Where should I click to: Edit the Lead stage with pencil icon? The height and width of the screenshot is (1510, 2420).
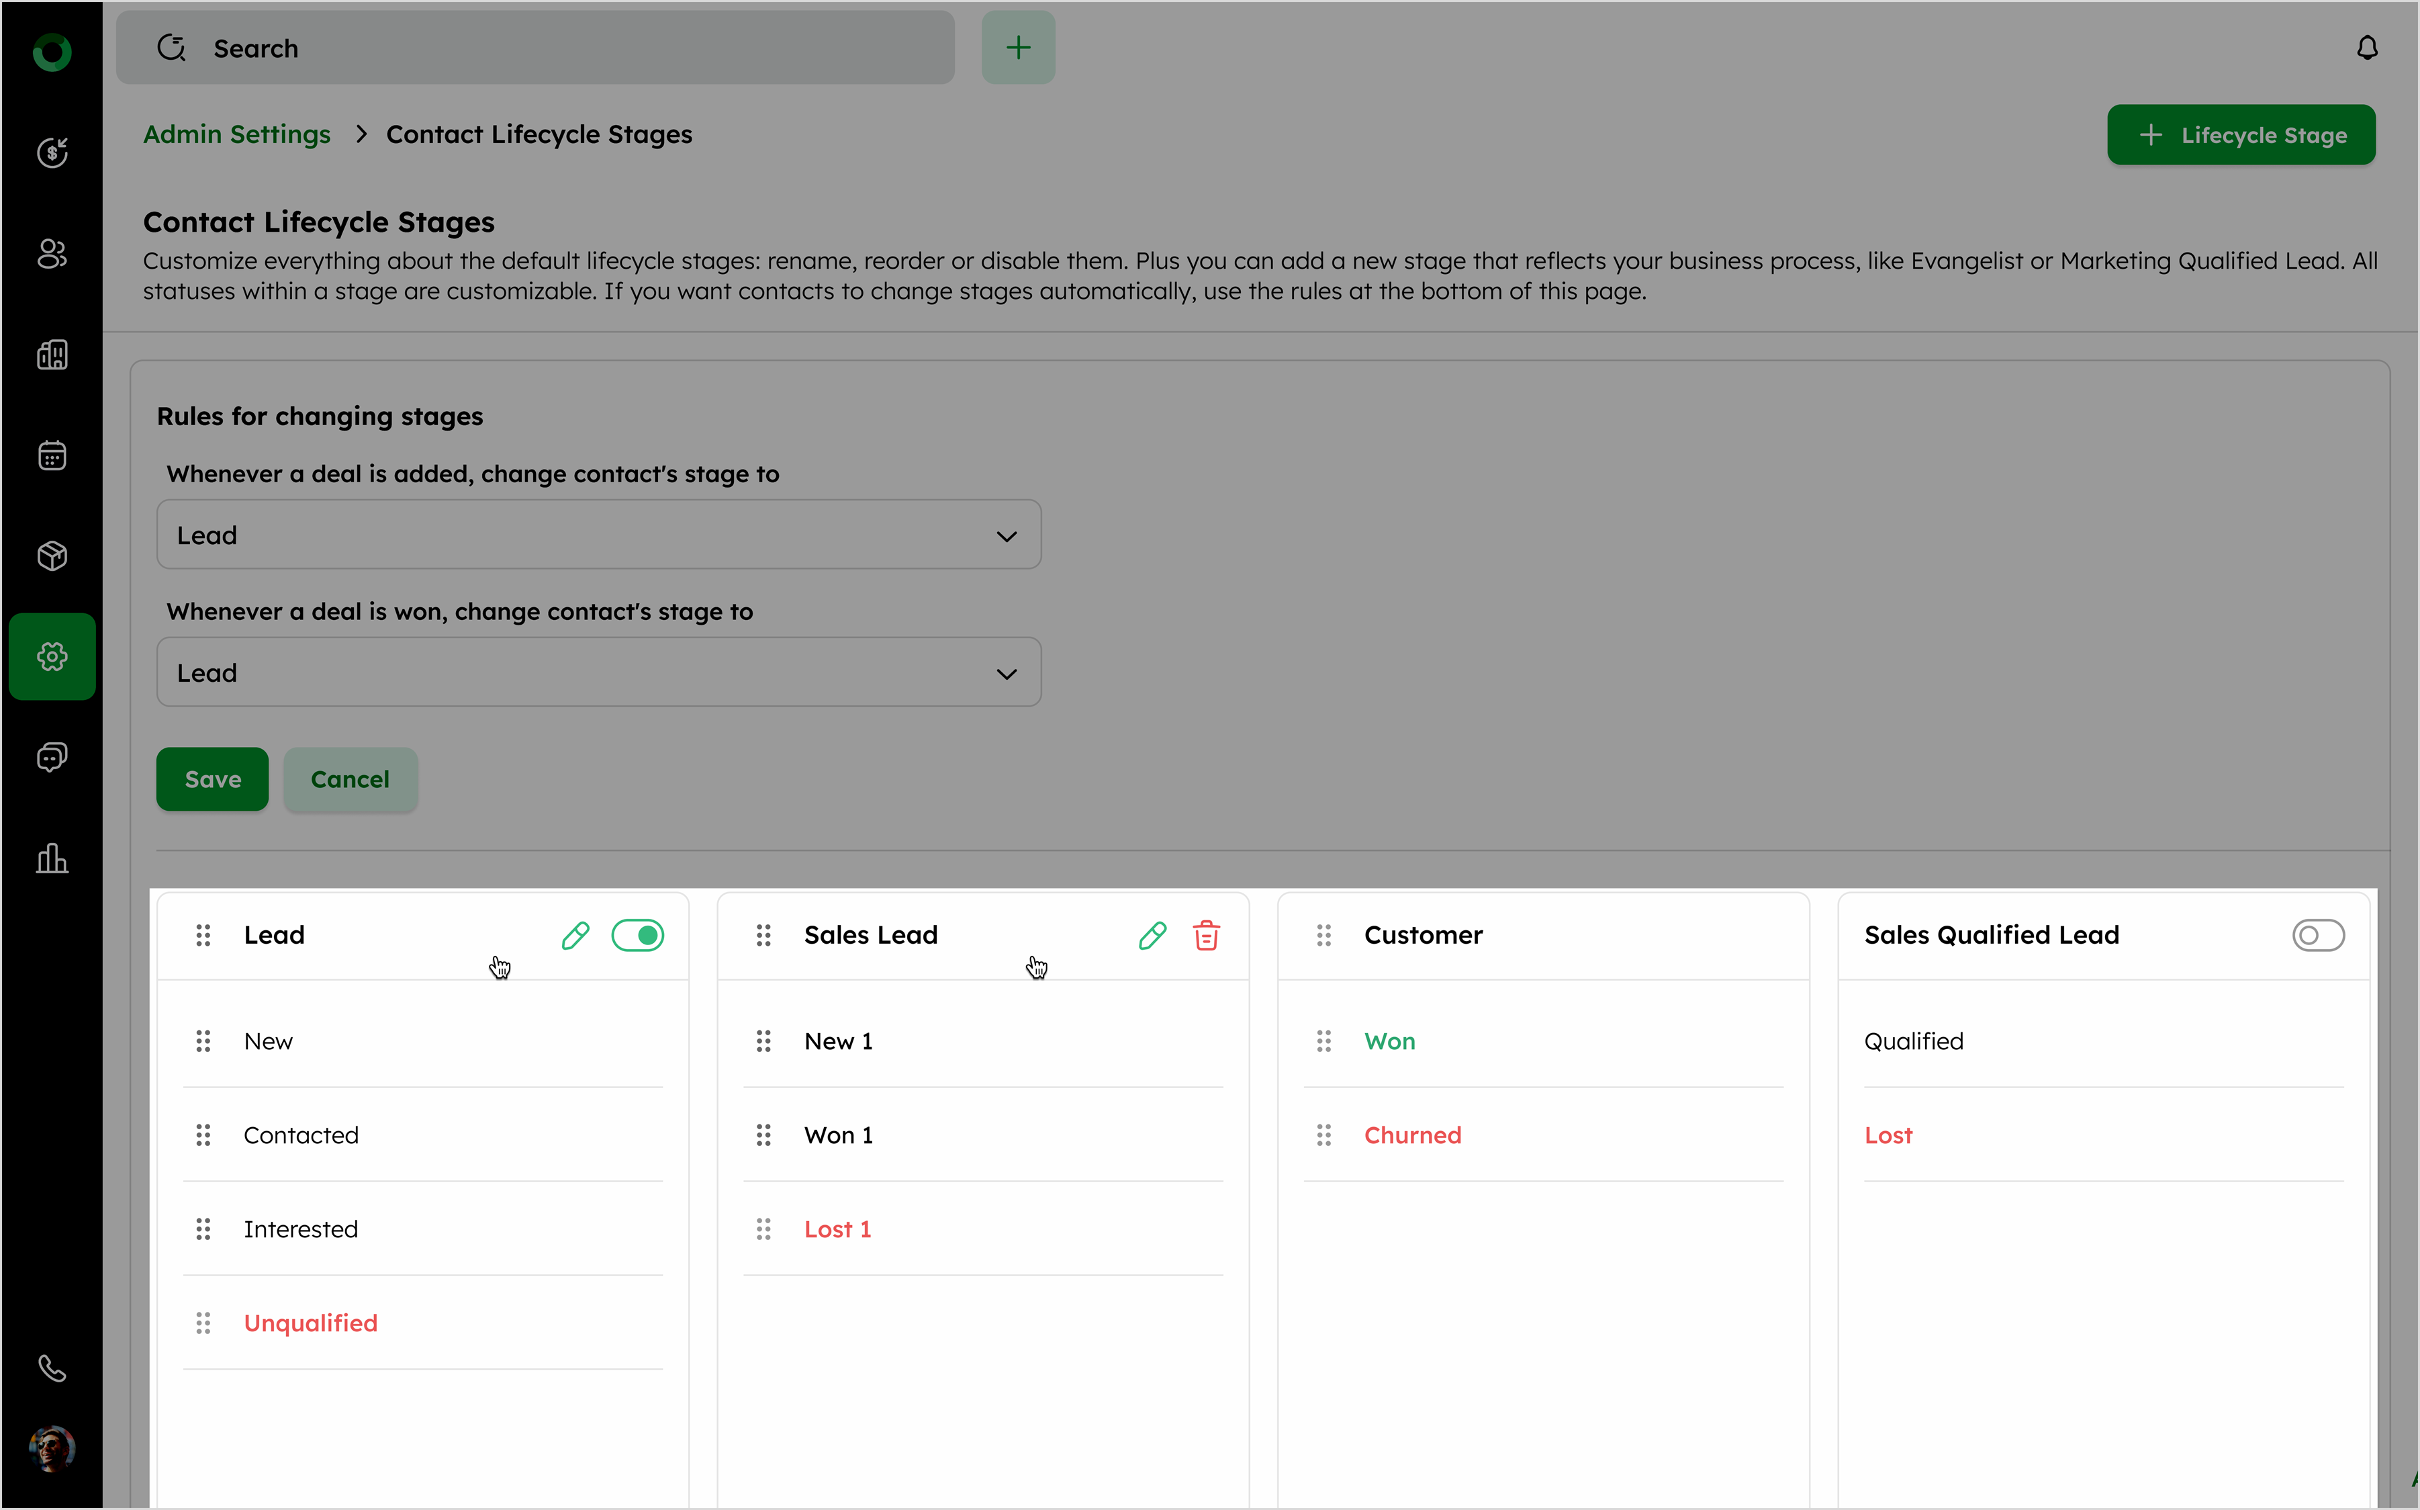click(x=575, y=936)
